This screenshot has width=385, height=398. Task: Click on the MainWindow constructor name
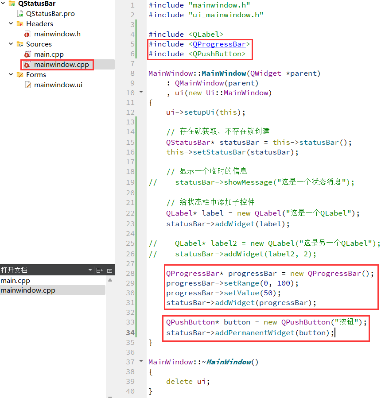pyautogui.click(x=224, y=73)
